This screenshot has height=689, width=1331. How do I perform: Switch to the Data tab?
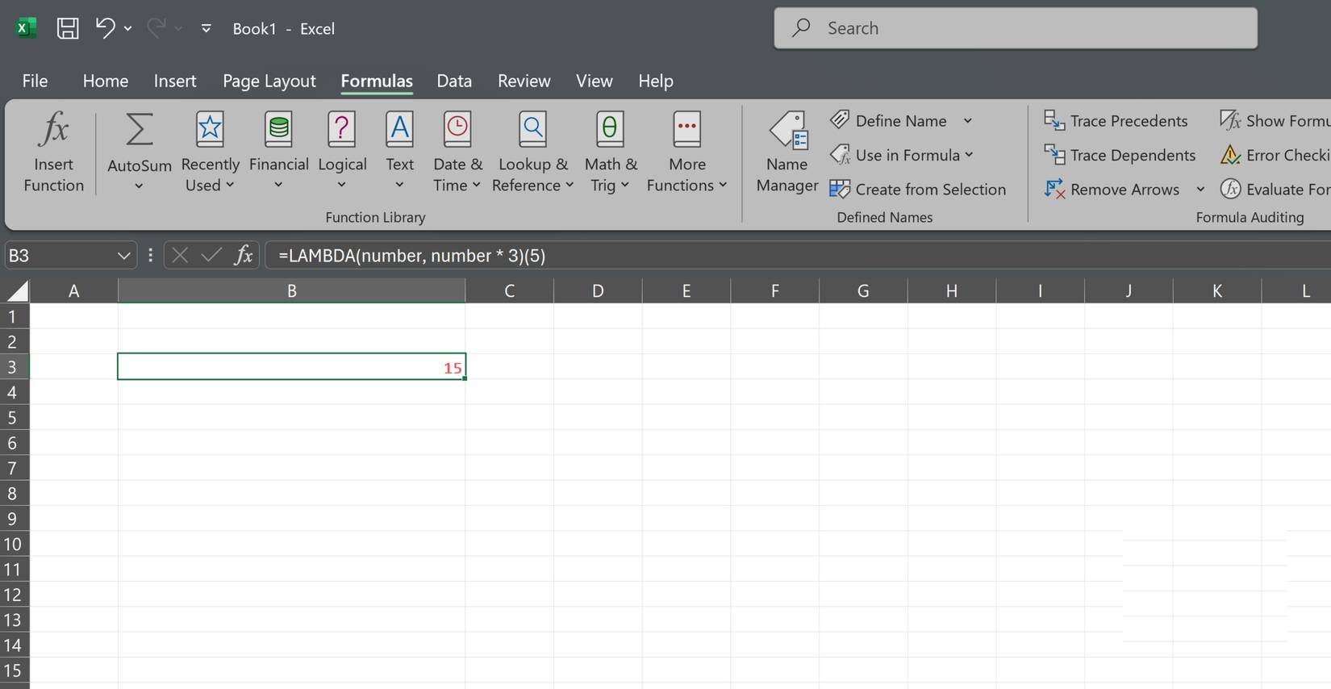454,81
